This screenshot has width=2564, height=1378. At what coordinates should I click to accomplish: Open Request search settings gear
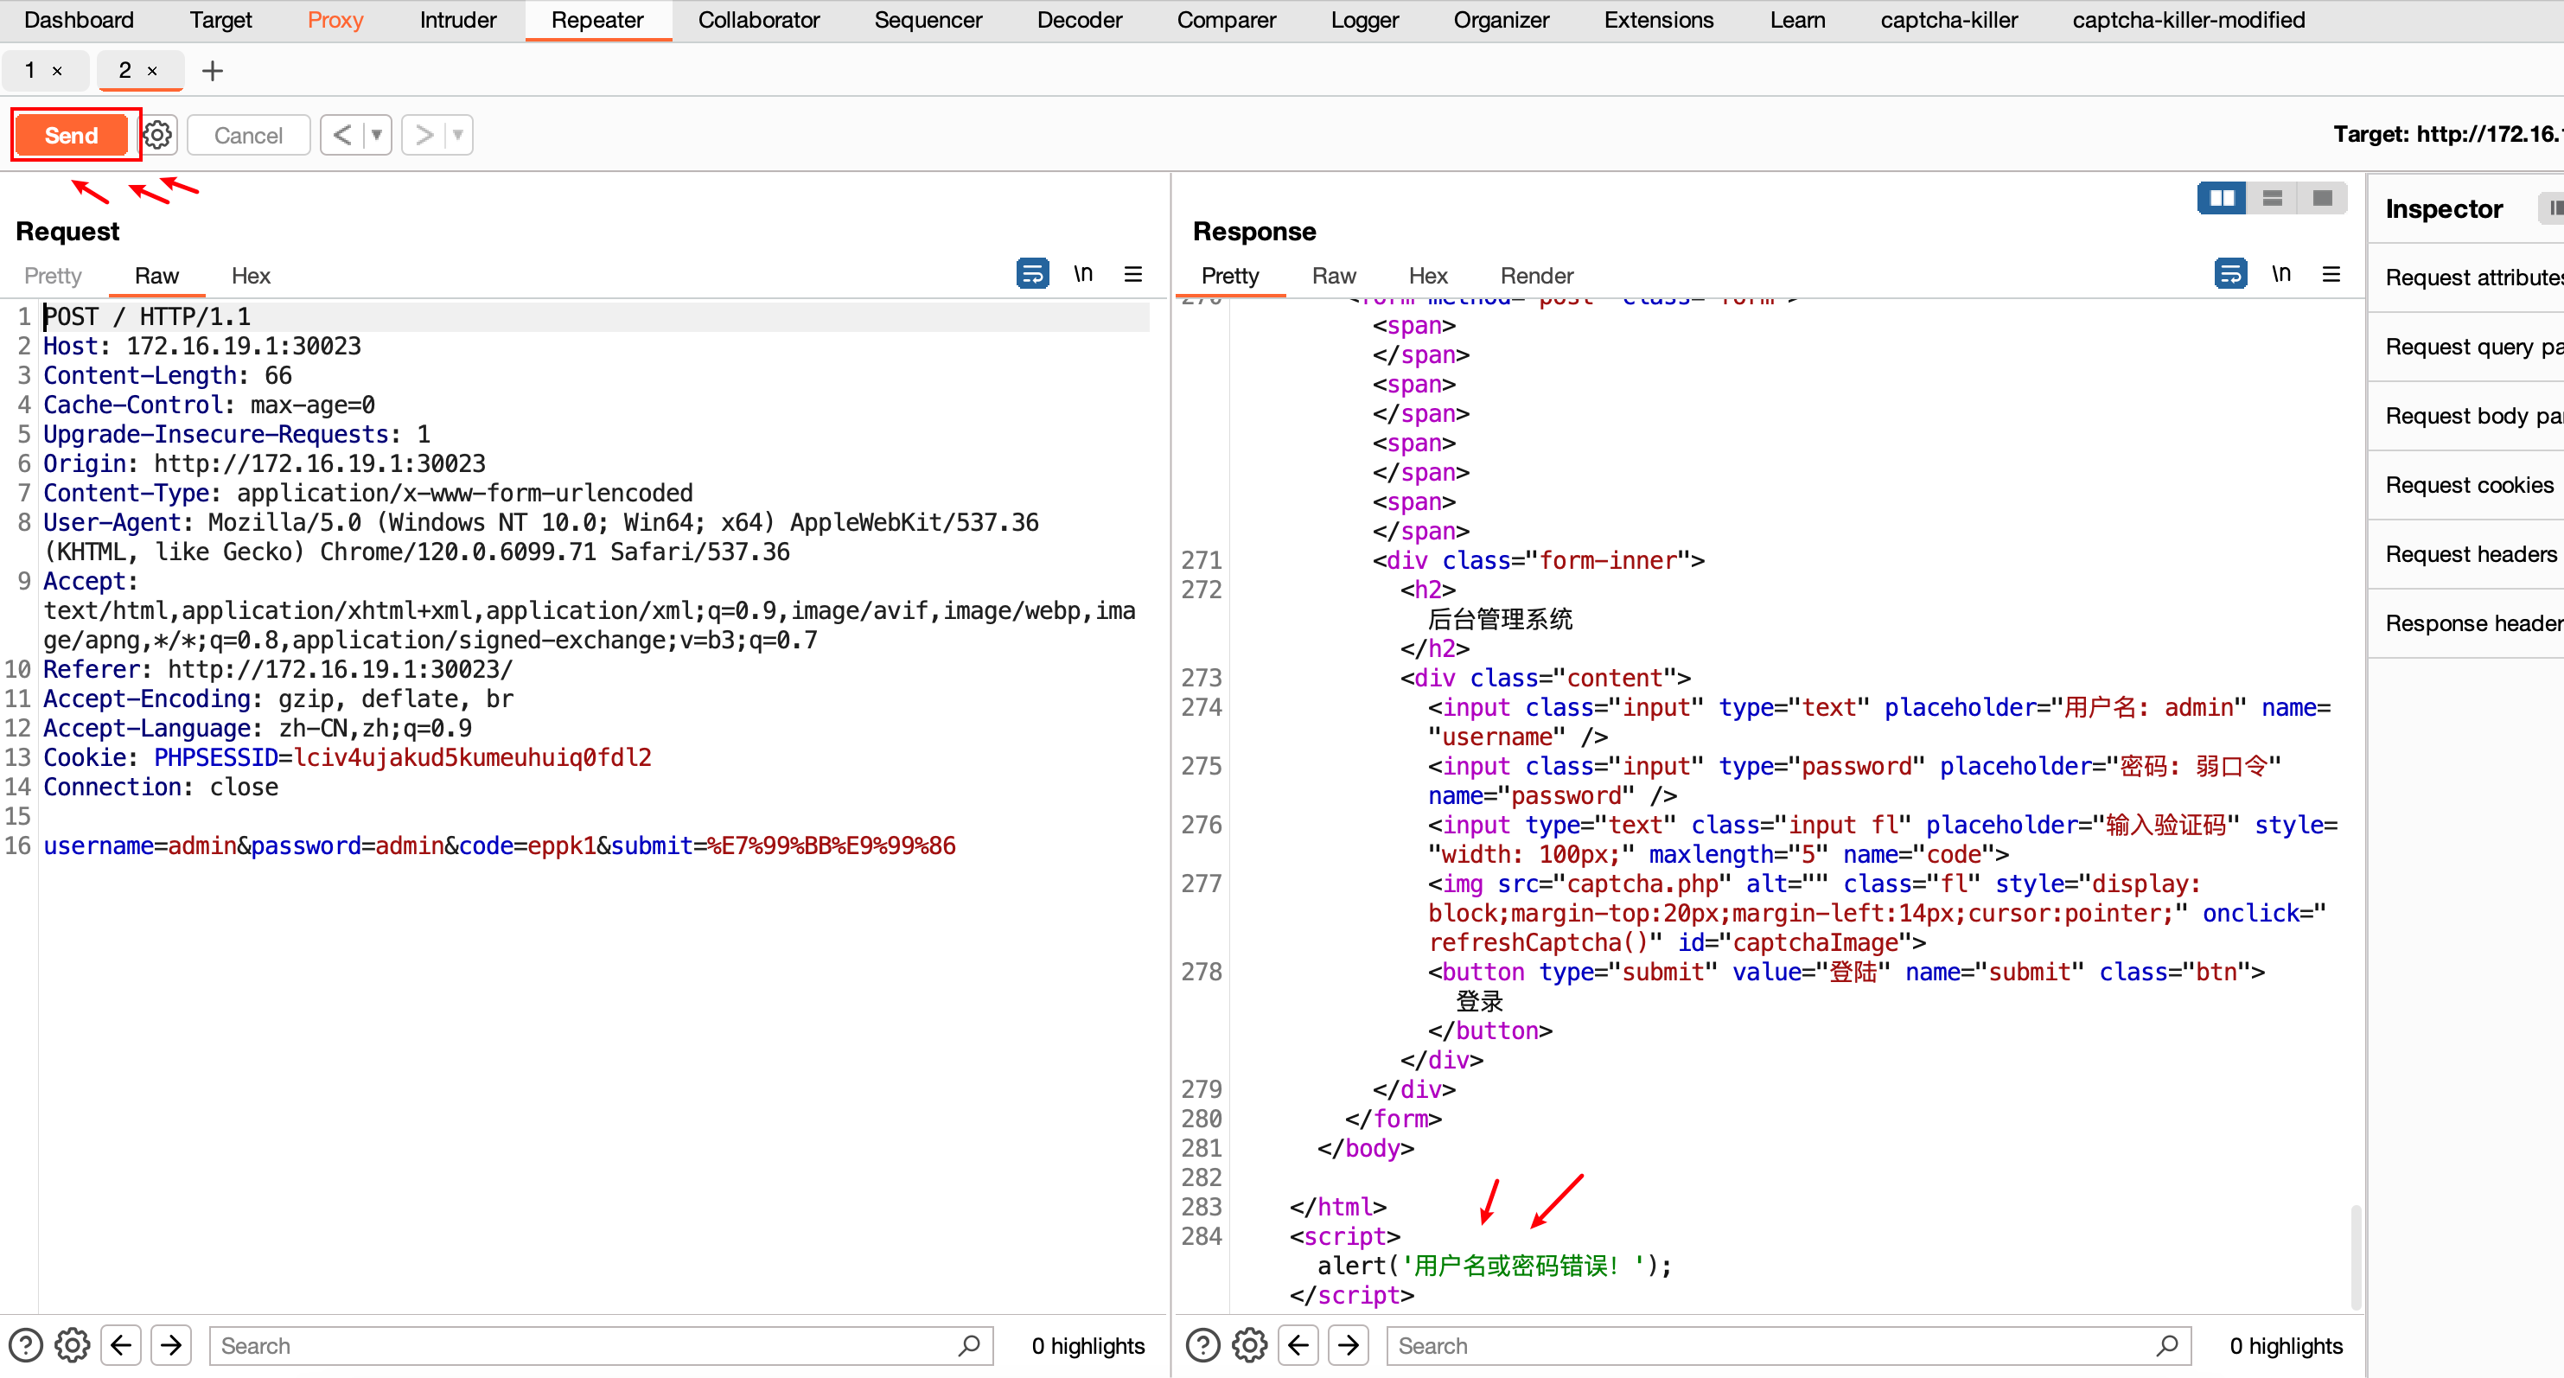(x=73, y=1345)
